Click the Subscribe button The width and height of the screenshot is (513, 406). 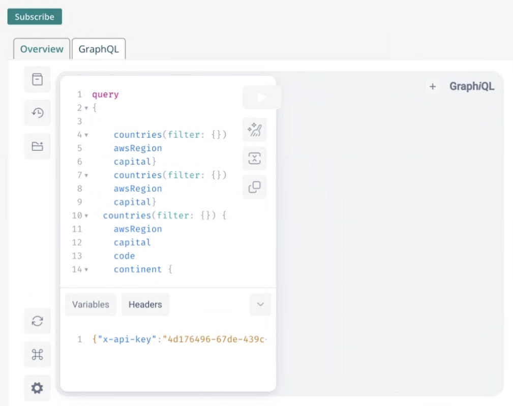35,17
